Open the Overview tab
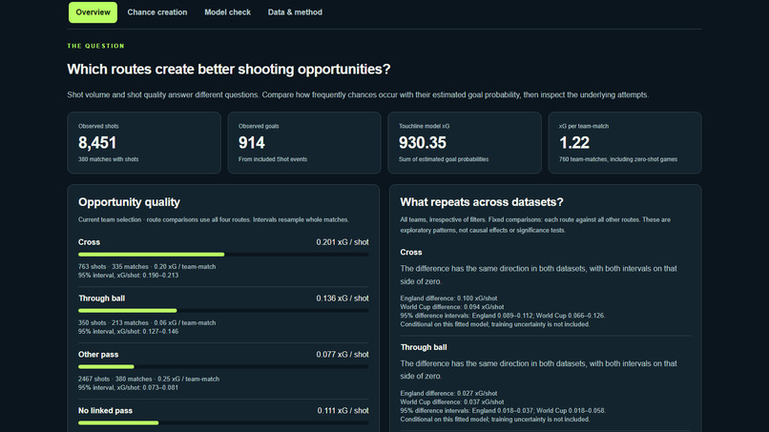 point(93,12)
